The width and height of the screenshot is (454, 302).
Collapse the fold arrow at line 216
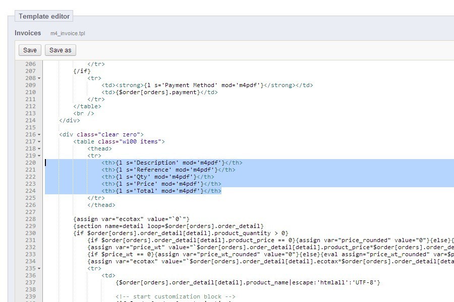[39, 135]
